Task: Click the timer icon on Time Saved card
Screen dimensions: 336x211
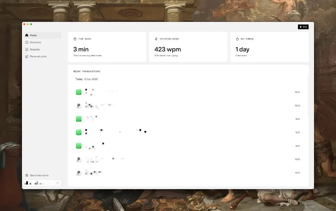Action: pos(75,39)
